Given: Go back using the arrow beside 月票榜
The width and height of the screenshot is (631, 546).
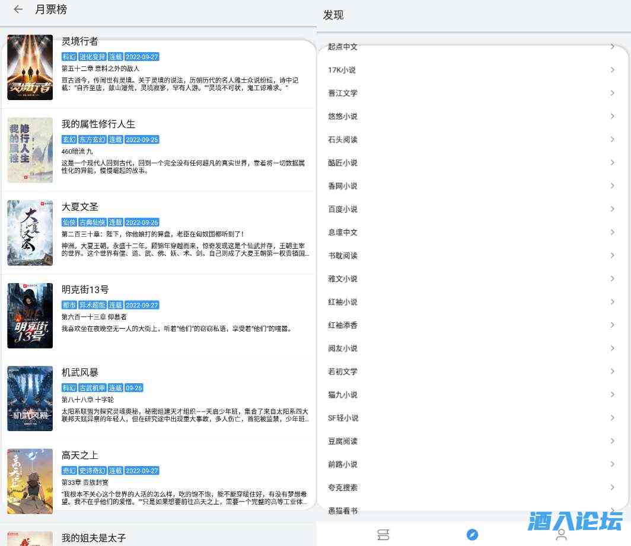Looking at the screenshot, I should [x=18, y=9].
